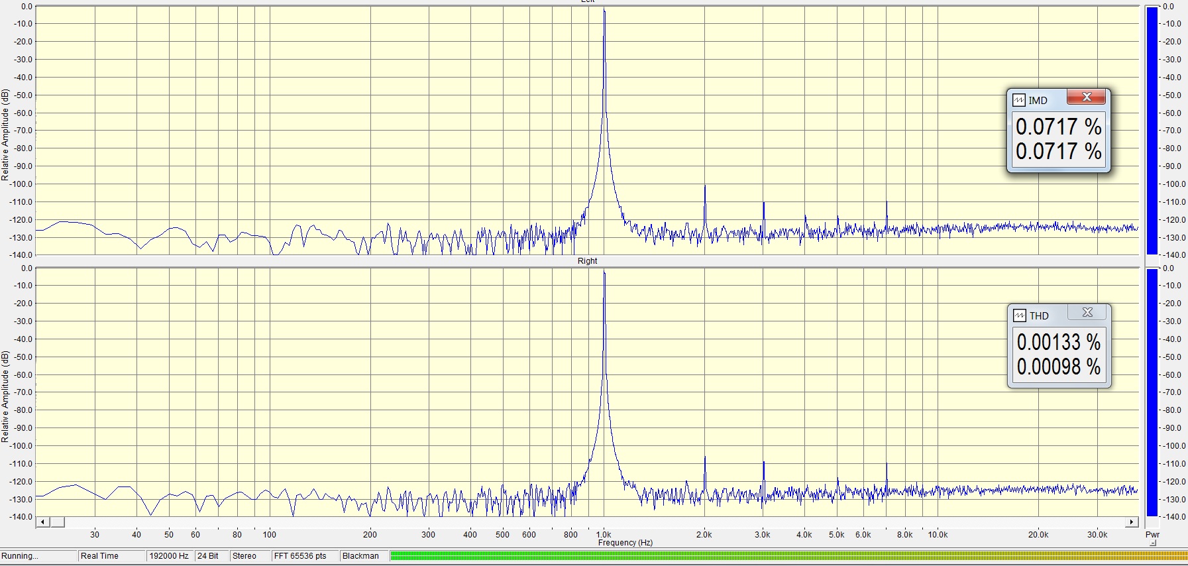The width and height of the screenshot is (1188, 566).
Task: Click the '1.0k' frequency axis tick label
Action: point(604,534)
